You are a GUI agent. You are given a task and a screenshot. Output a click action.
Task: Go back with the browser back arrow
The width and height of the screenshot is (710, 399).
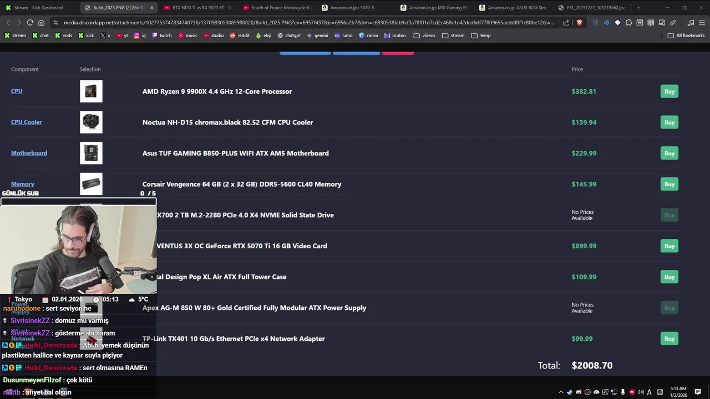[x=8, y=23]
